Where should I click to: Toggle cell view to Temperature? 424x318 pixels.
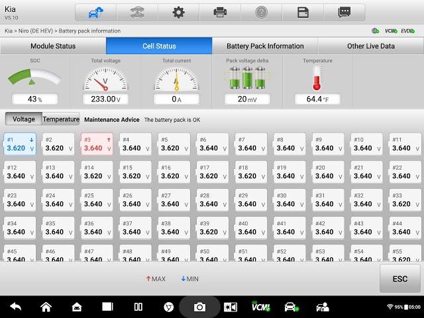point(61,119)
